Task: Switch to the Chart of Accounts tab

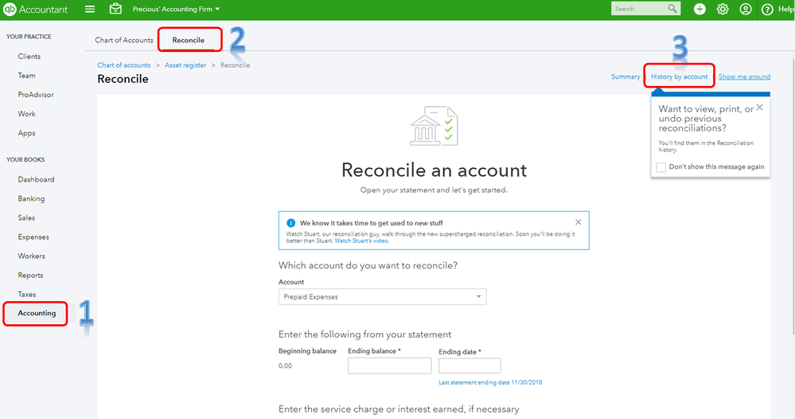Action: [x=123, y=40]
